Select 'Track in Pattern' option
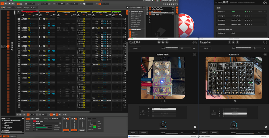 (x=136, y=17)
